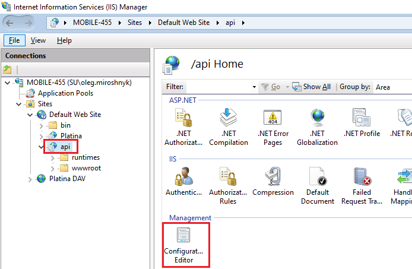Open IIS Authentication feature
This screenshot has width=412, height=269.
pyautogui.click(x=183, y=182)
